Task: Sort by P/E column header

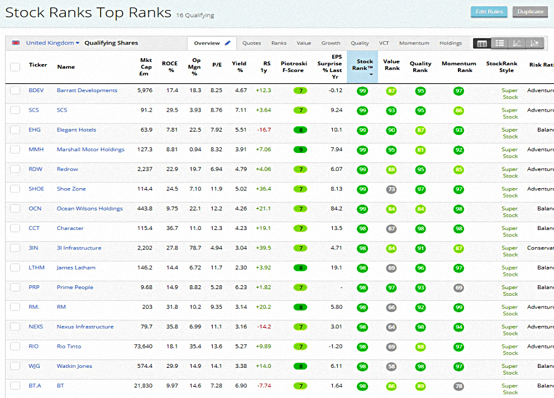Action: click(217, 65)
